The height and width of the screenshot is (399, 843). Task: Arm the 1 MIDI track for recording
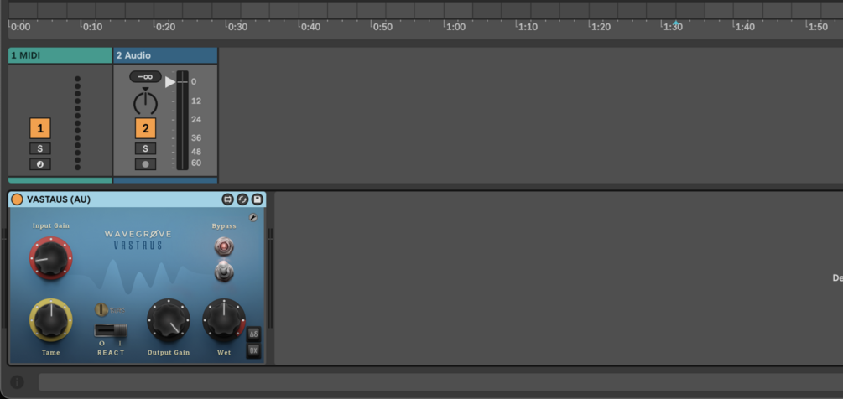(x=40, y=164)
